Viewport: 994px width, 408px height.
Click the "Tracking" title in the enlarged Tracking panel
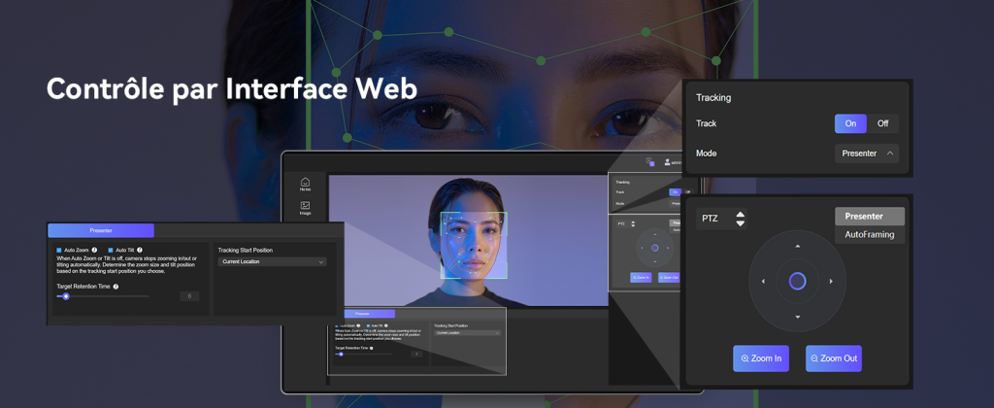[713, 98]
